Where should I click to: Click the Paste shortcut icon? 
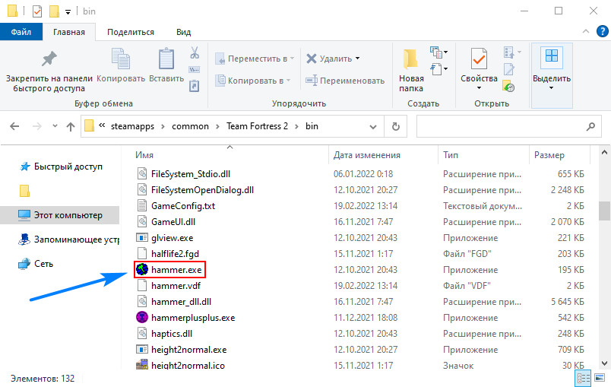(195, 85)
